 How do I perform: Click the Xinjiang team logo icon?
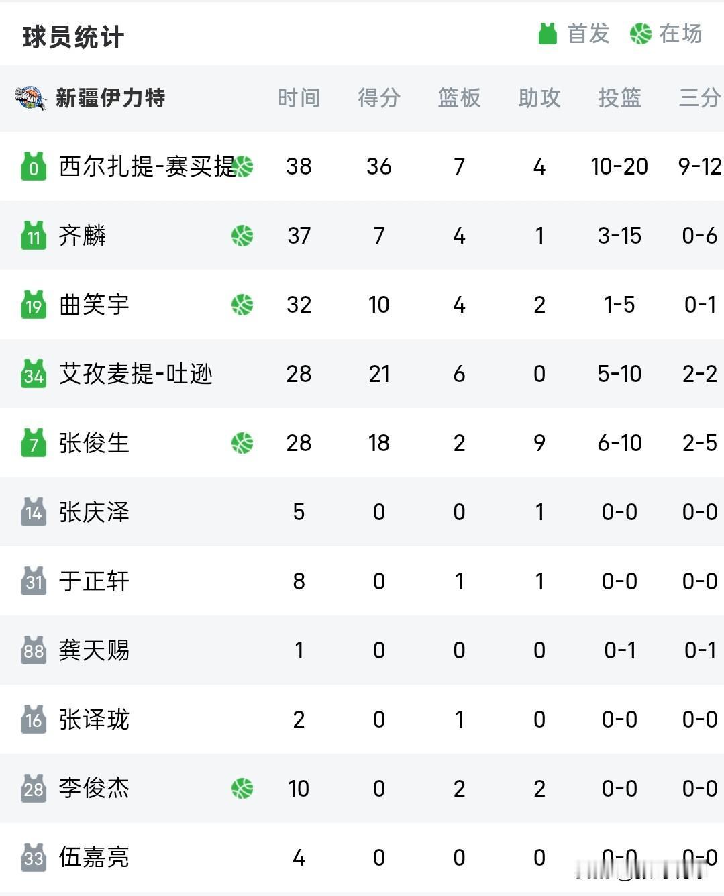pos(31,98)
